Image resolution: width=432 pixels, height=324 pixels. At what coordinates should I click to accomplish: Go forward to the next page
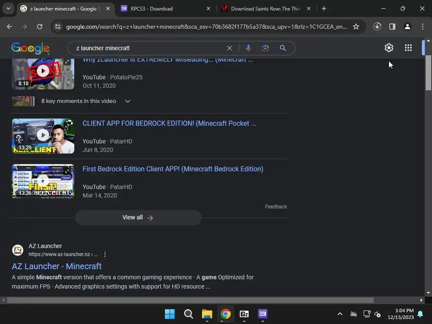(x=24, y=27)
